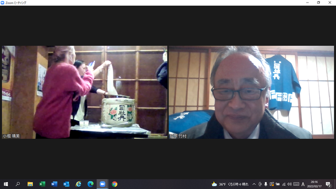The image size is (336, 189).
Task: Open Outlook from the taskbar
Action: [66, 184]
